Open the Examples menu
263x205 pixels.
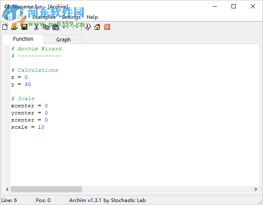(x=44, y=17)
